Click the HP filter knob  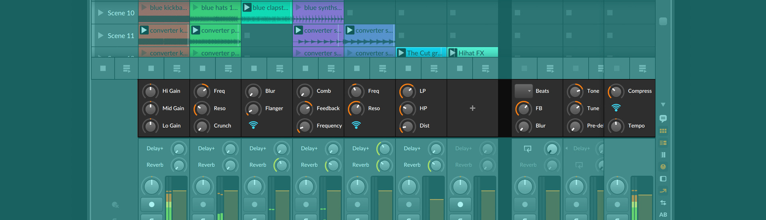pos(408,108)
